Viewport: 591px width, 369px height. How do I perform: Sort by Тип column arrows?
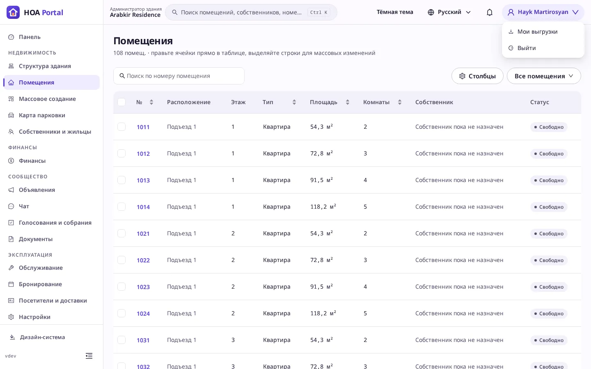[x=294, y=102]
